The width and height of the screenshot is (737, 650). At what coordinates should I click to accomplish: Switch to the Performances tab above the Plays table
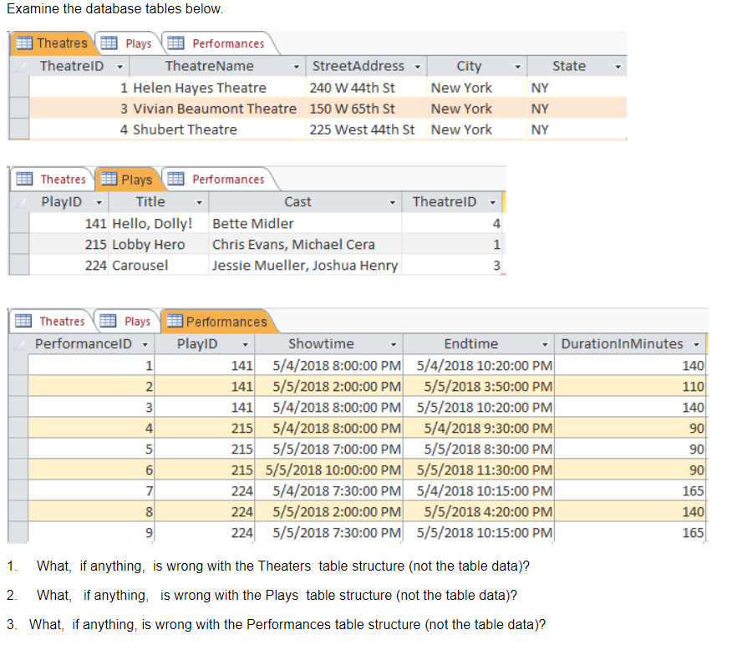227,180
